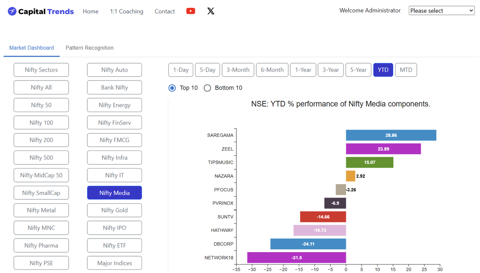Choose the 5-Day timeframe
The image size is (480, 273).
click(208, 70)
